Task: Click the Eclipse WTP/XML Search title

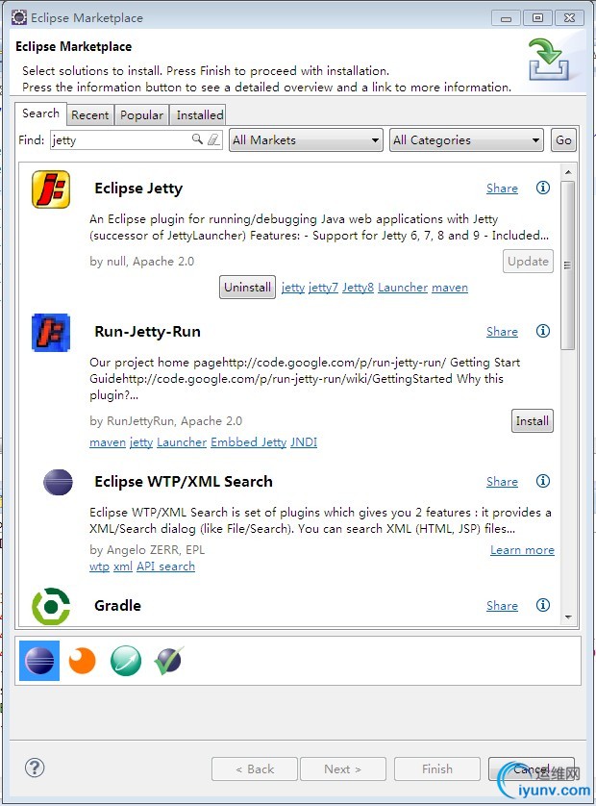Action: [184, 482]
